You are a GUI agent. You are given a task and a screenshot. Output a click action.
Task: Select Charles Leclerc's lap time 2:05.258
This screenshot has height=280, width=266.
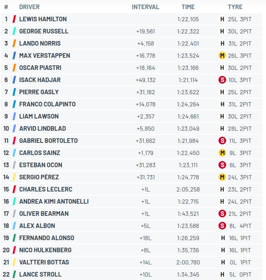(188, 189)
